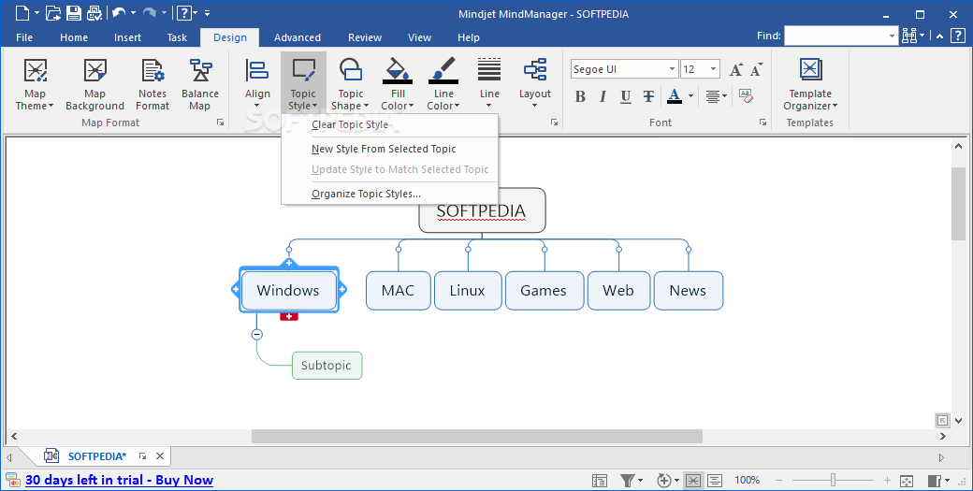Open the Customize Quick Access Toolbar arrow
The height and width of the screenshot is (491, 973).
click(207, 12)
